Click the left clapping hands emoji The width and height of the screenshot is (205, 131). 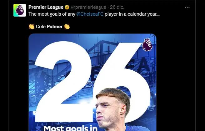(x=32, y=27)
